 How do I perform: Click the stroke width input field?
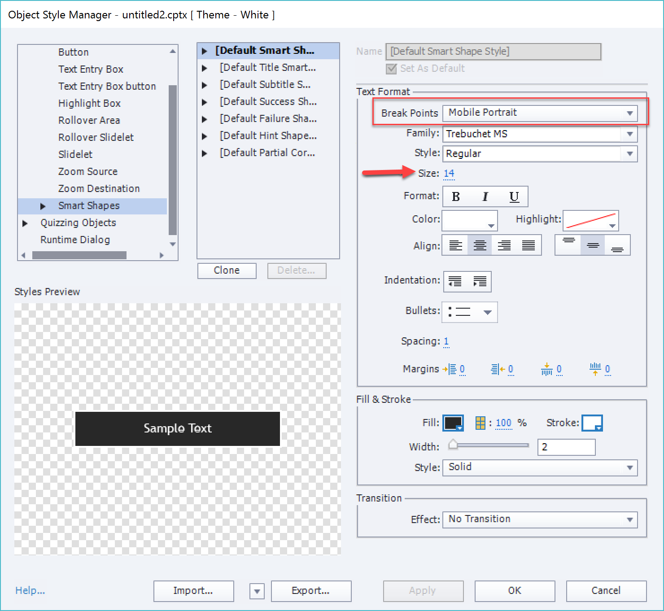coord(566,447)
